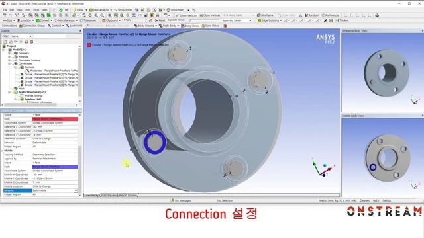Image resolution: width=424 pixels, height=238 pixels.
Task: Open the File menu
Action: (x=5, y=10)
